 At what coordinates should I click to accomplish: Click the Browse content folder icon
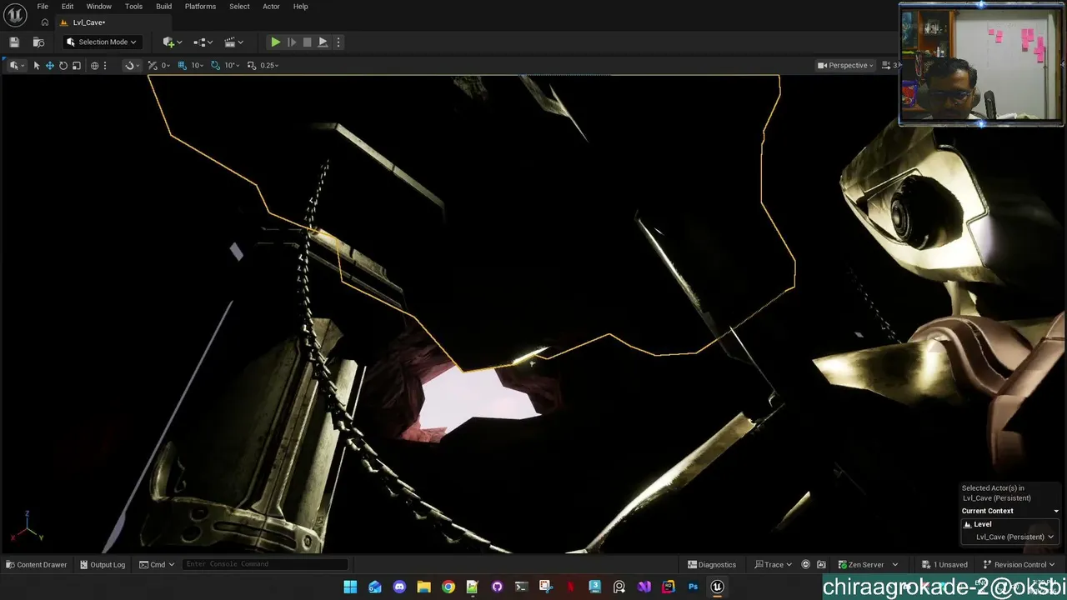point(38,42)
